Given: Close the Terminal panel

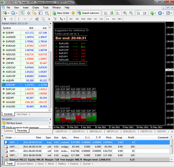Looking at the screenshot, I should tap(2, 136).
